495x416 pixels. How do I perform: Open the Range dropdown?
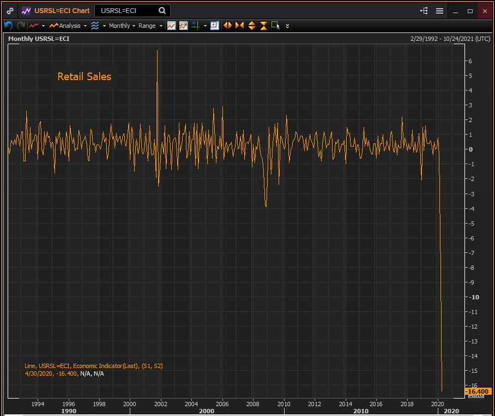tap(150, 26)
